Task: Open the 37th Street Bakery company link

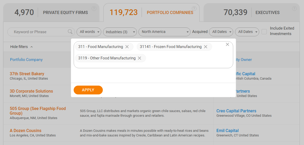Action: (27, 74)
